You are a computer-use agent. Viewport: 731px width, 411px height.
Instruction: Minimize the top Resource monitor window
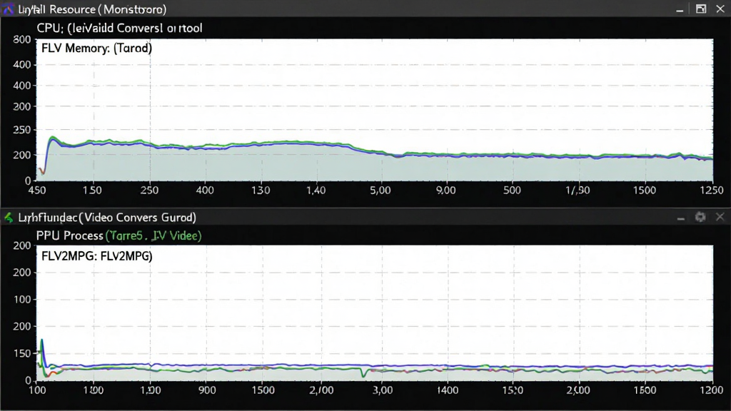click(680, 9)
